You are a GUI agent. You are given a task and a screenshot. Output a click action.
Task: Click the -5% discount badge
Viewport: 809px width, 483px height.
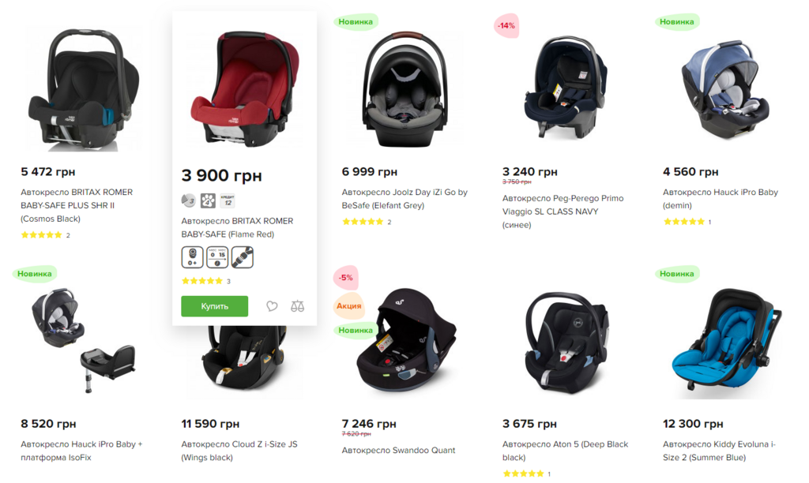pos(346,278)
